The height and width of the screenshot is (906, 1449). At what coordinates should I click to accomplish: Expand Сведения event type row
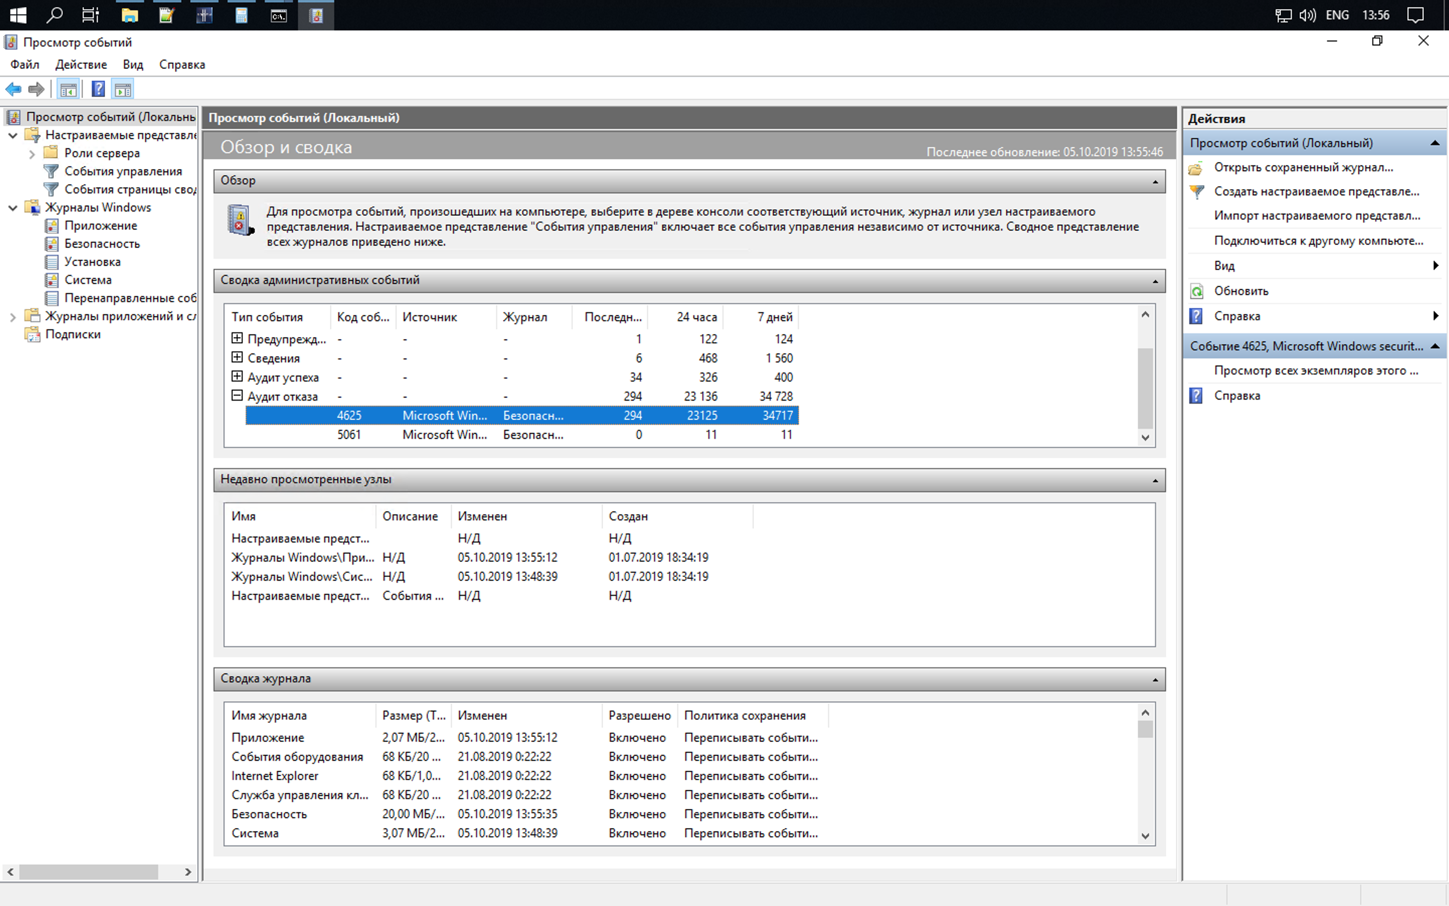pyautogui.click(x=237, y=358)
